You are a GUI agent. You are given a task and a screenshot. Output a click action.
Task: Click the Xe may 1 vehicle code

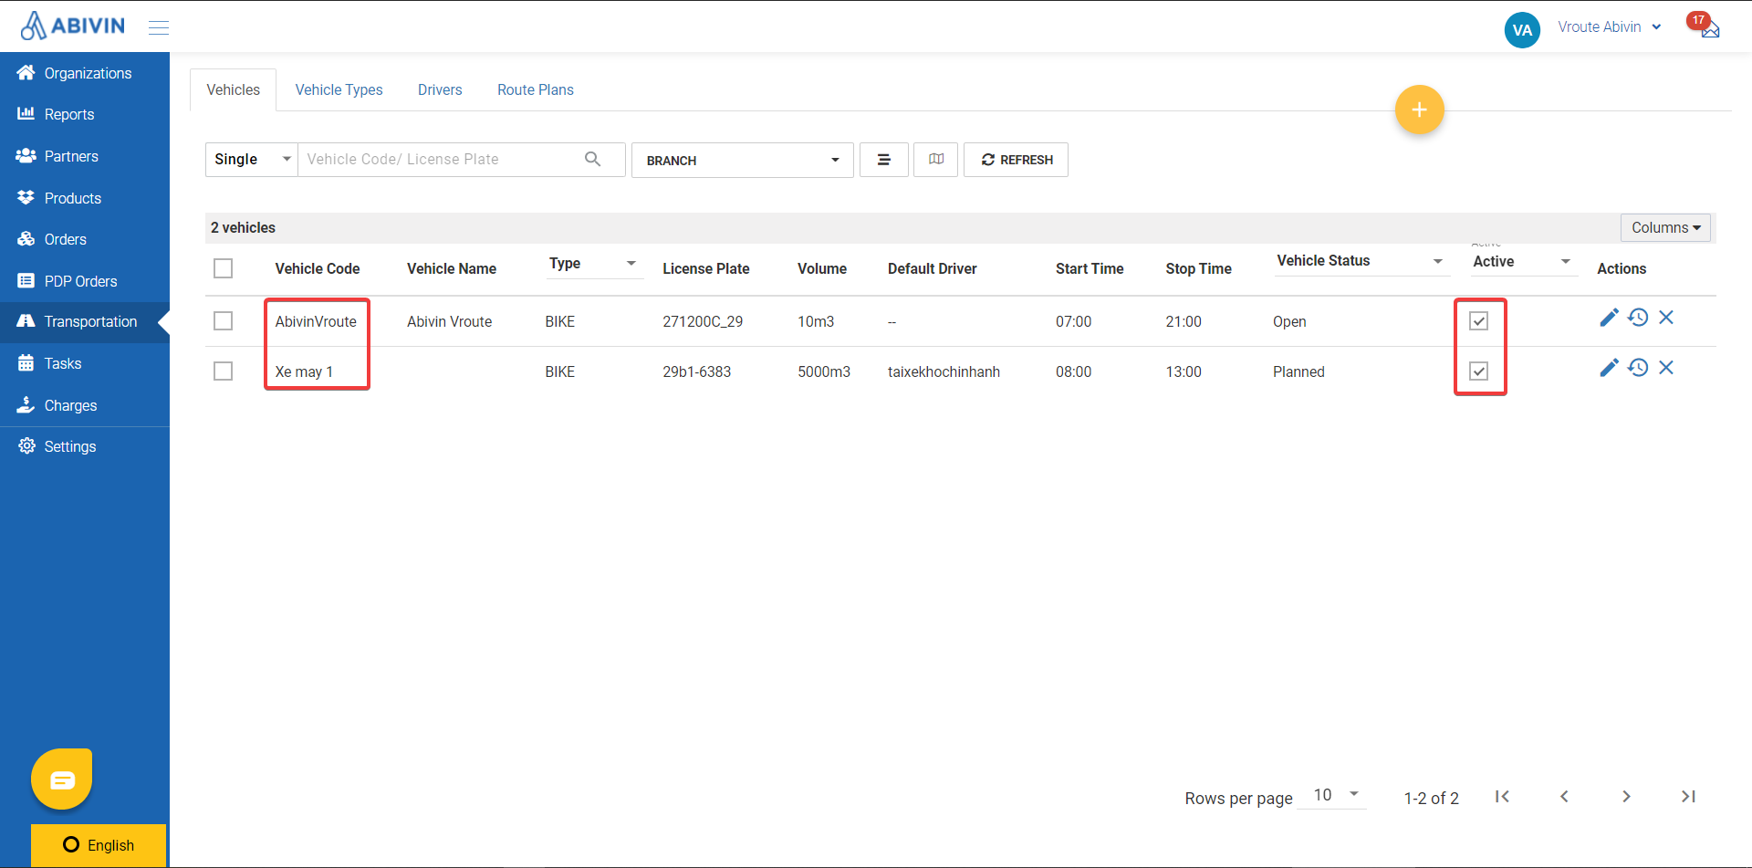pyautogui.click(x=304, y=371)
